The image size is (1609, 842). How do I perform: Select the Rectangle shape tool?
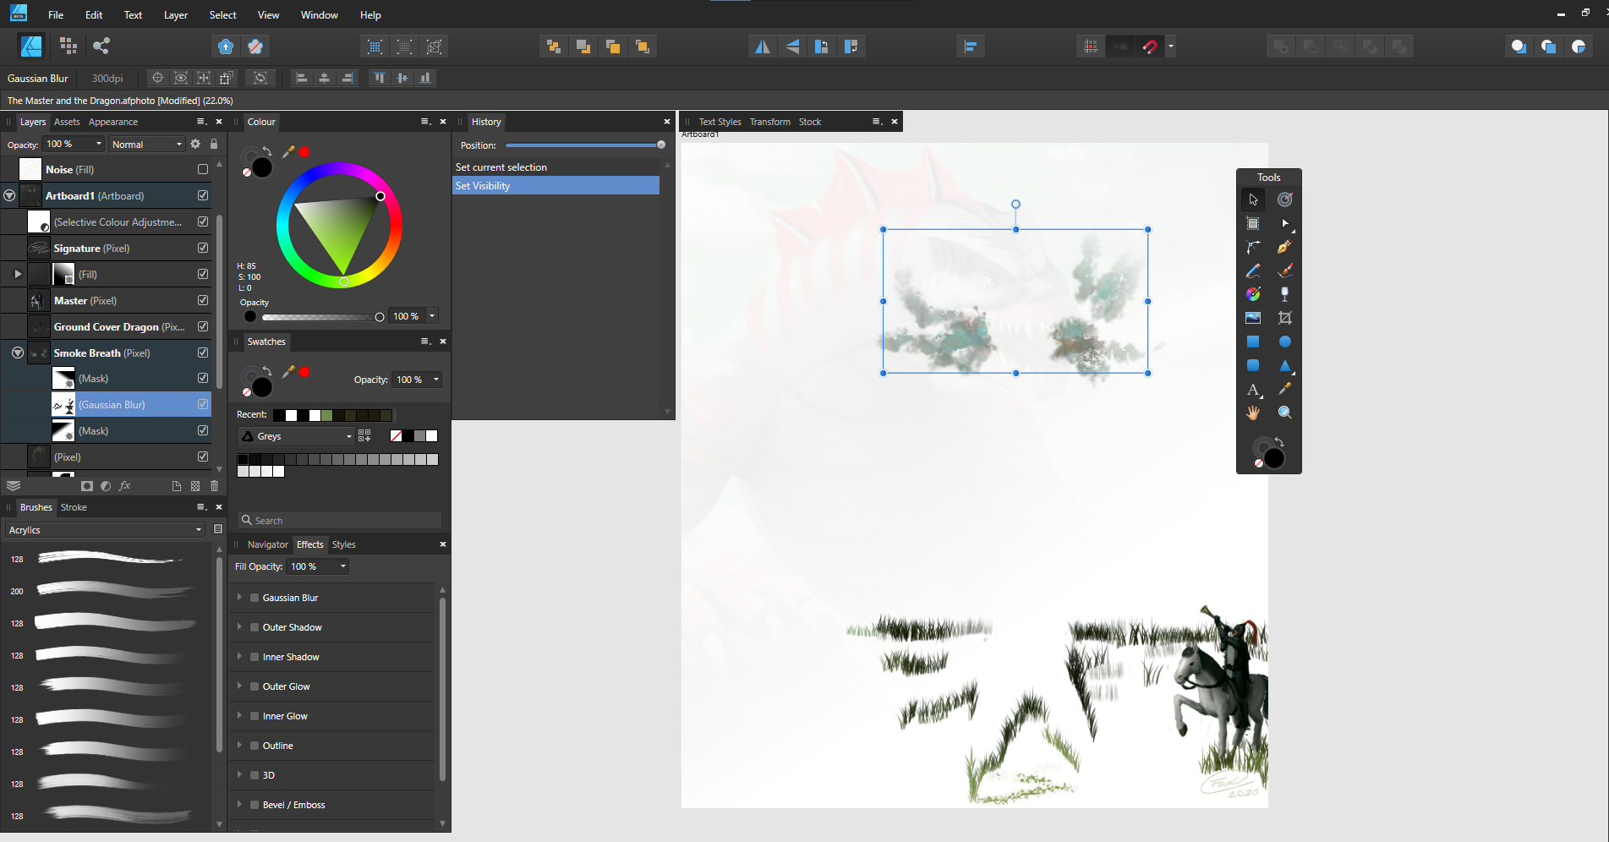click(1253, 342)
